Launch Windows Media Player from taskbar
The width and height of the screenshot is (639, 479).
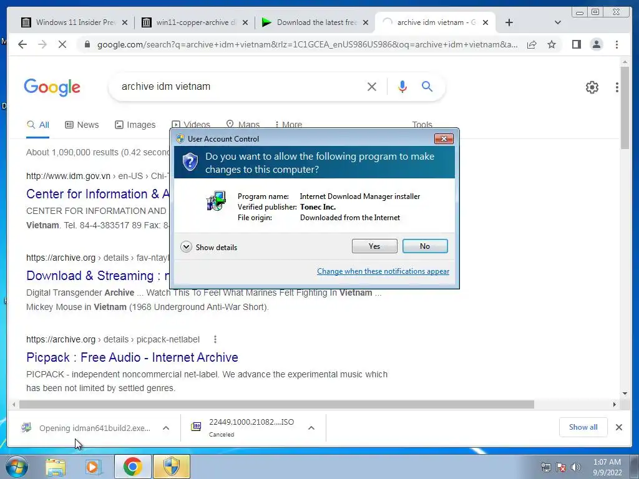coord(94,467)
